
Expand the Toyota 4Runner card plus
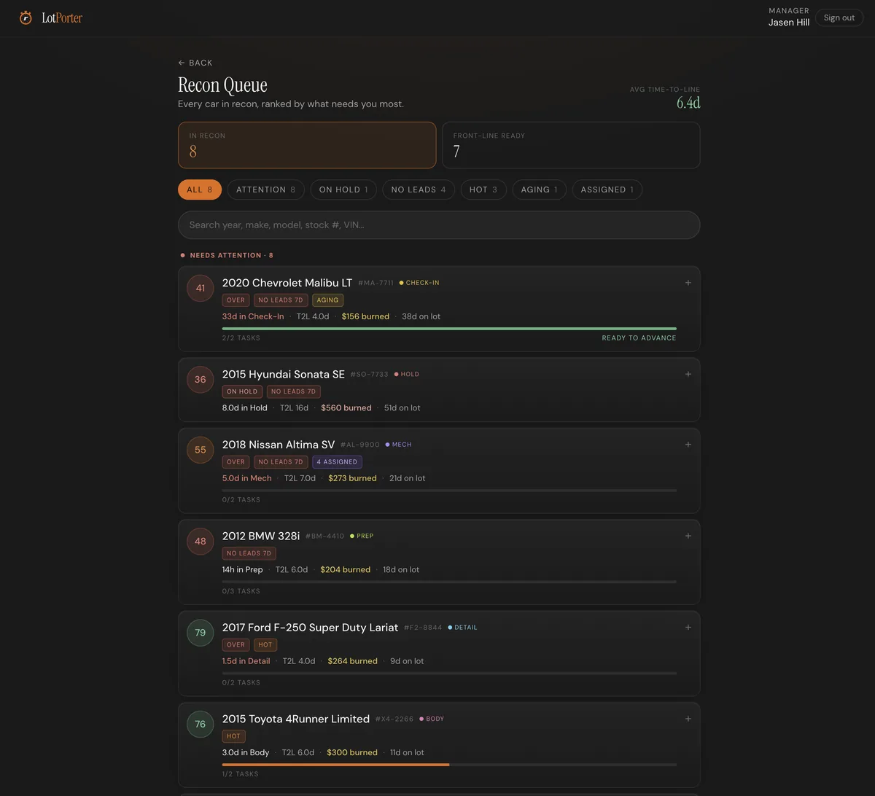tap(688, 719)
